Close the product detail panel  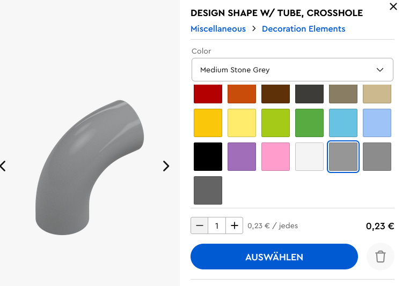[393, 6]
